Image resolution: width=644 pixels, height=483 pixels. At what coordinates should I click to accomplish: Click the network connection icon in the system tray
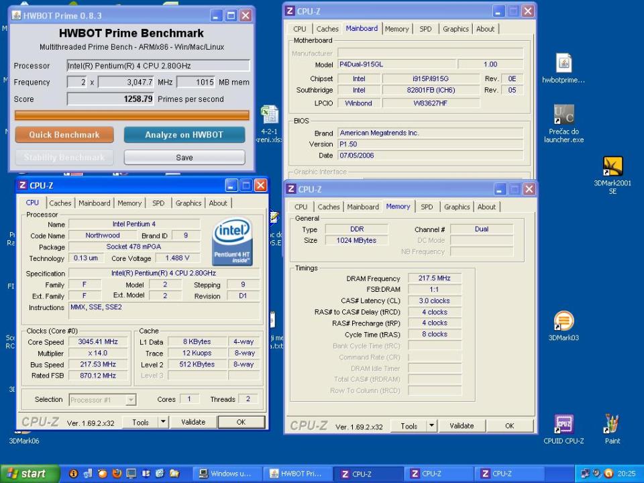585,474
